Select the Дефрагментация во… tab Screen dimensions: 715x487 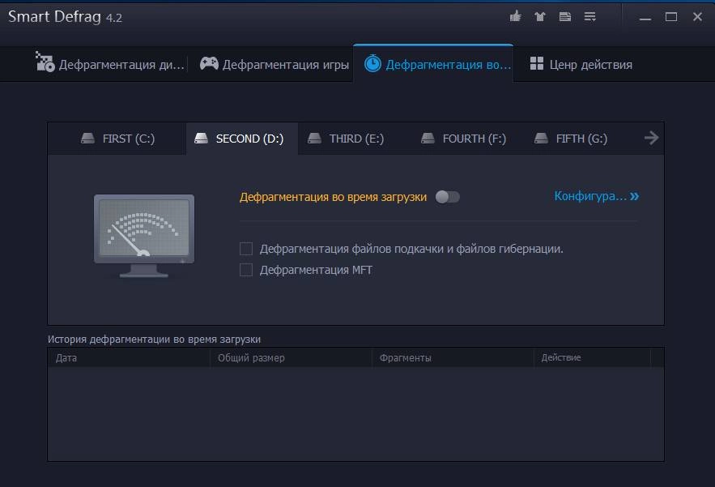433,64
